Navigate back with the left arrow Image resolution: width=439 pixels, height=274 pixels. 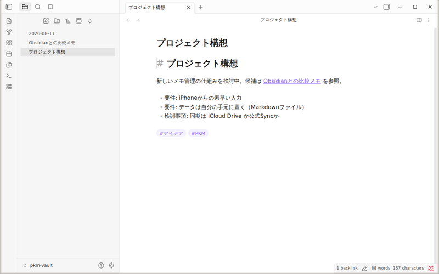pos(128,20)
